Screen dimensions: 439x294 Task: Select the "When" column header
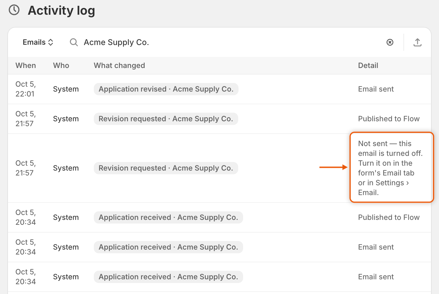[x=26, y=66]
